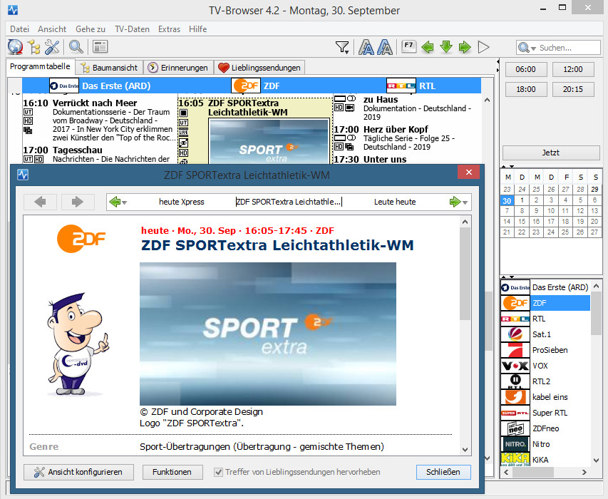Viewport: 608px width, 499px height.
Task: Open settings via the wrench toolbar icon
Action: click(x=52, y=48)
